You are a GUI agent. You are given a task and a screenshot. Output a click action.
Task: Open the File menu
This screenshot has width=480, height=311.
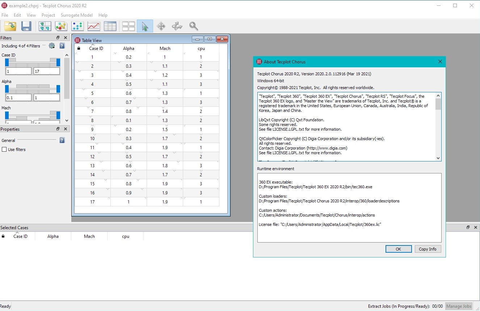[x=5, y=15]
